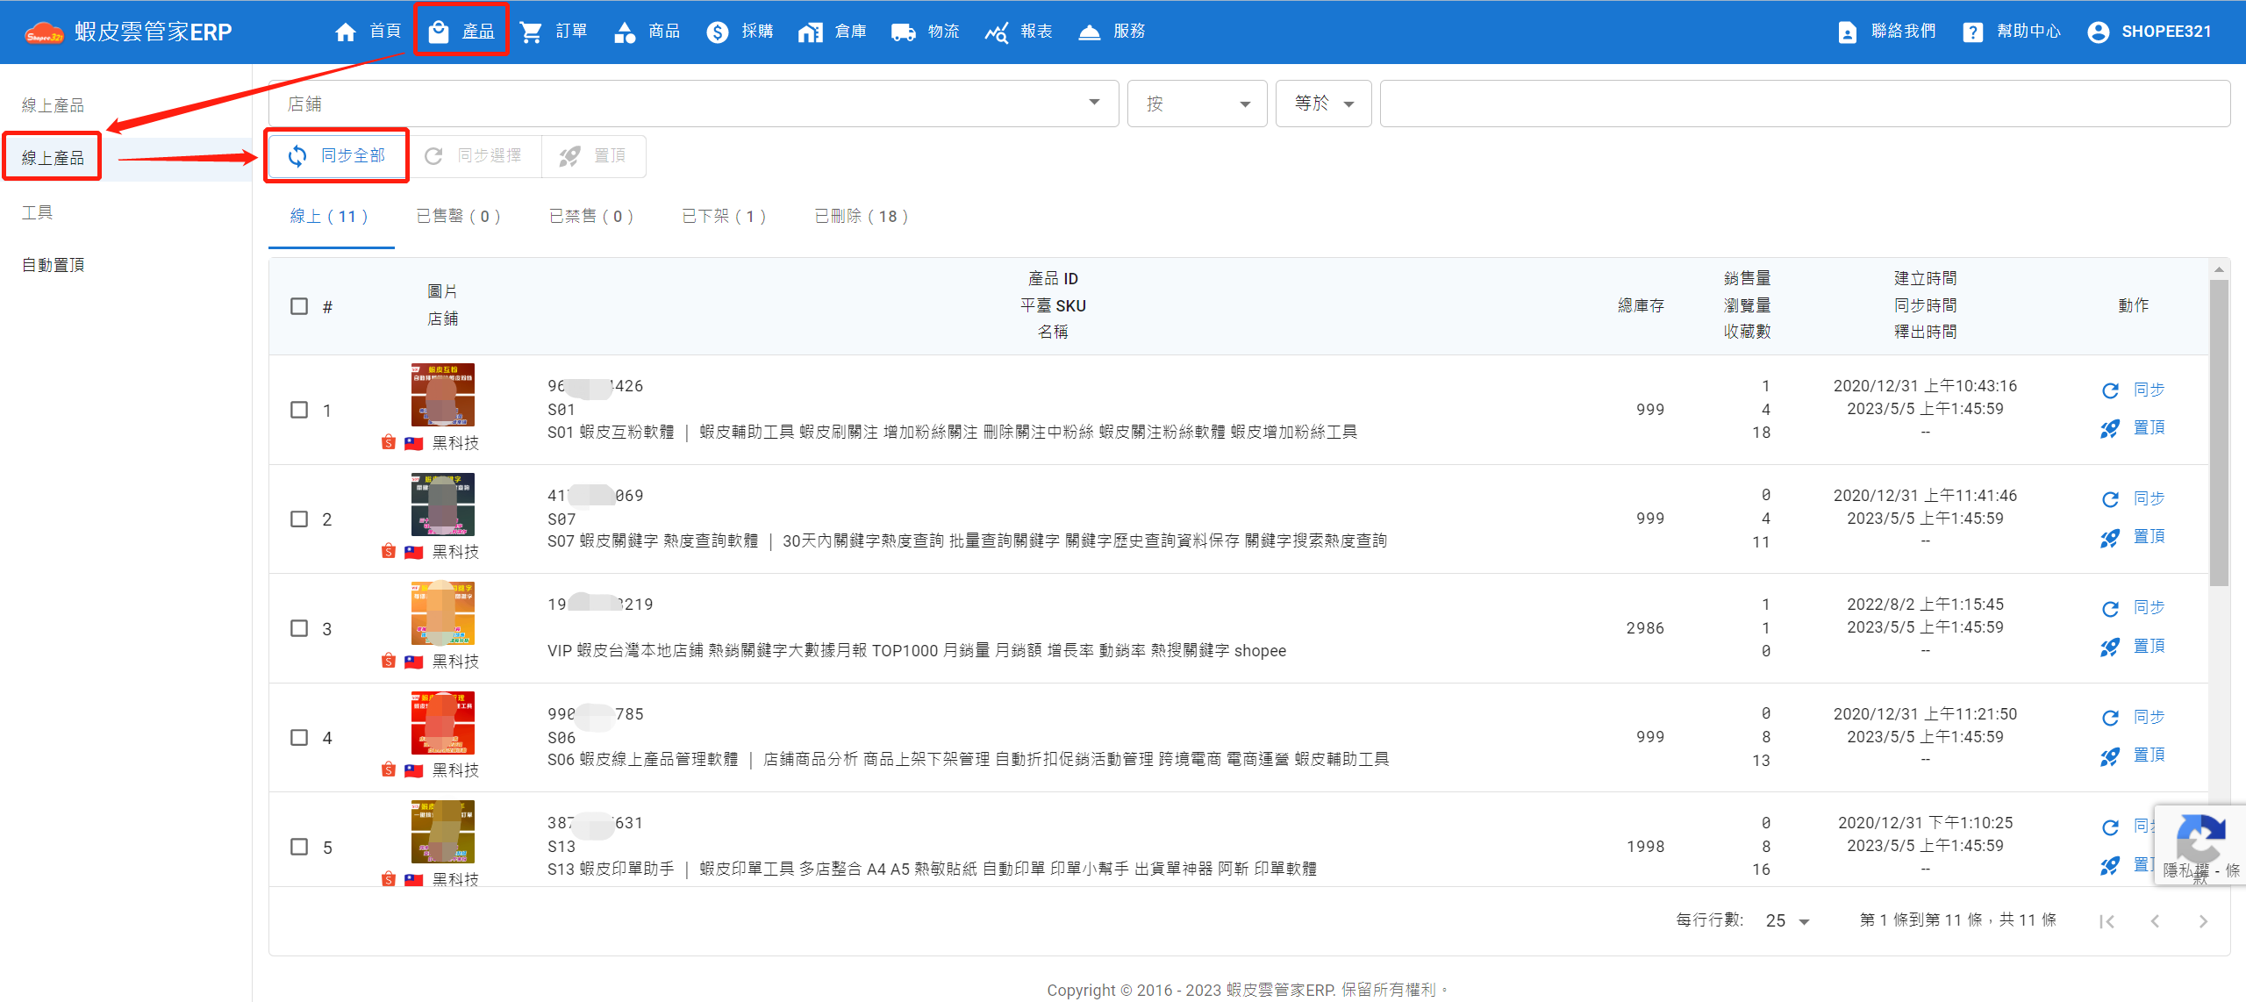
Task: Check the box for row 4
Action: click(299, 737)
